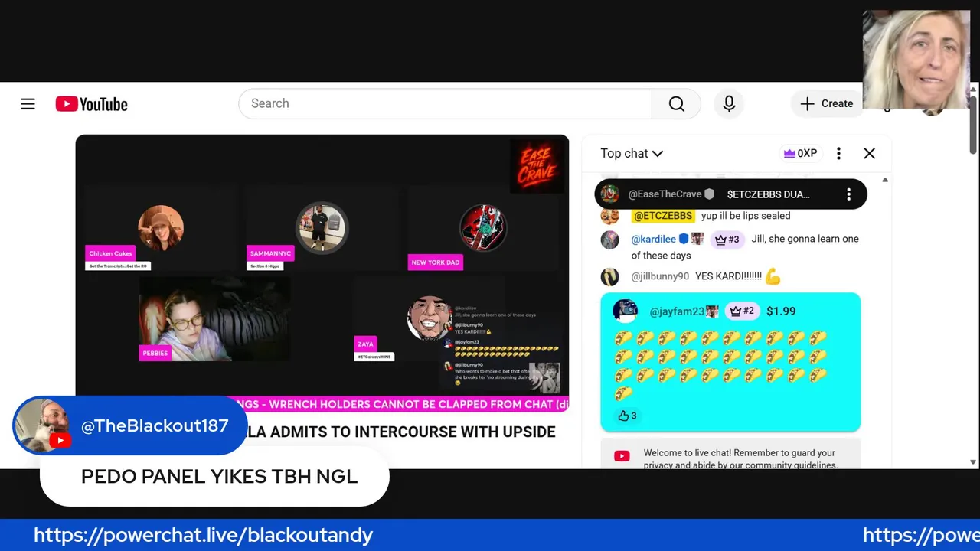
Task: Click the webcam overlay in the corner
Action: (916, 60)
